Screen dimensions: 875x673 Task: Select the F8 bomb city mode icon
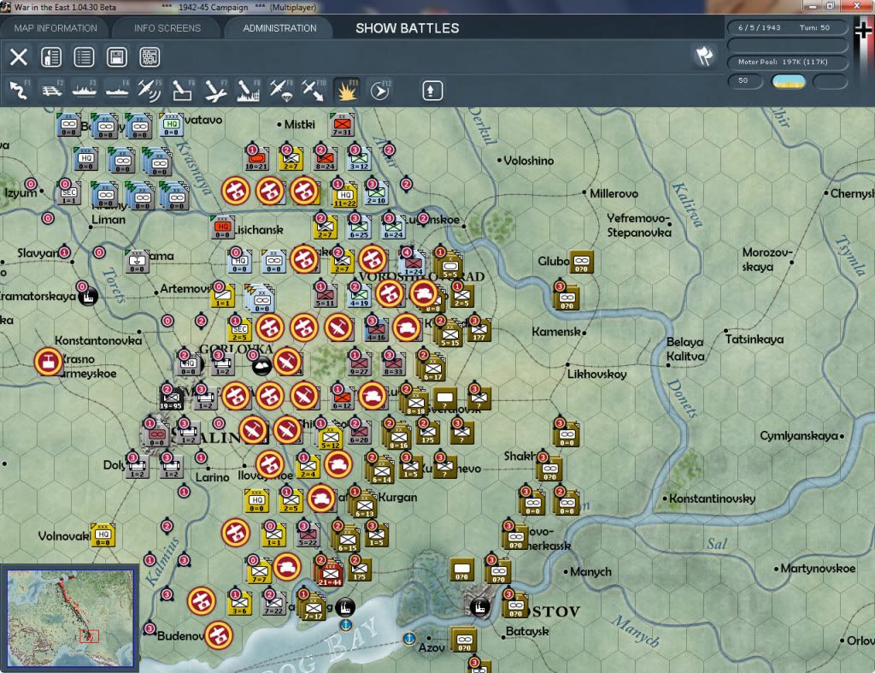[x=249, y=91]
